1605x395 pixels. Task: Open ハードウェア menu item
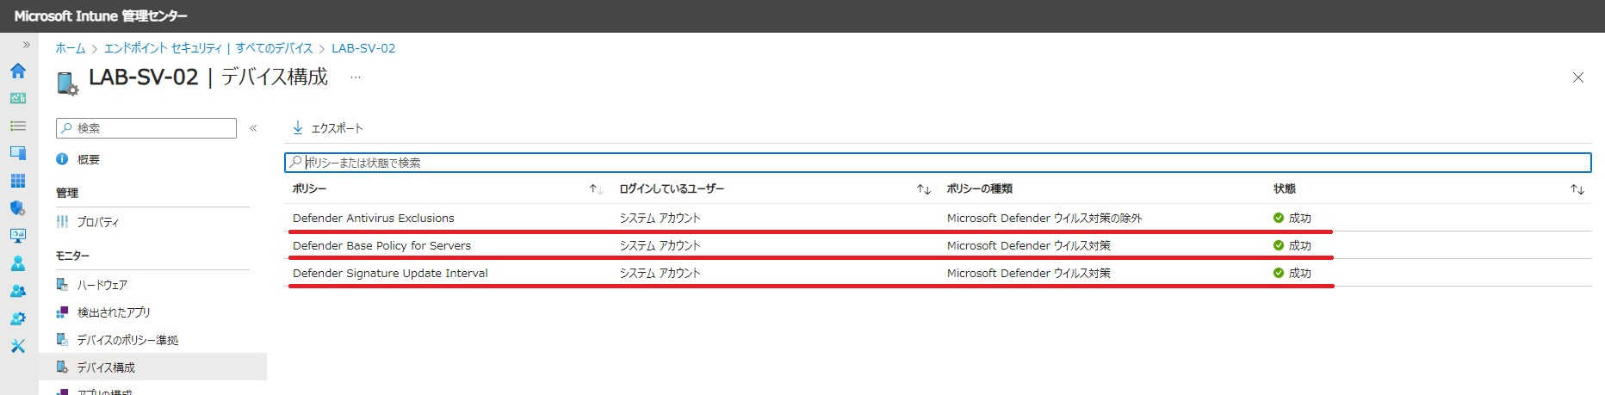tap(102, 285)
